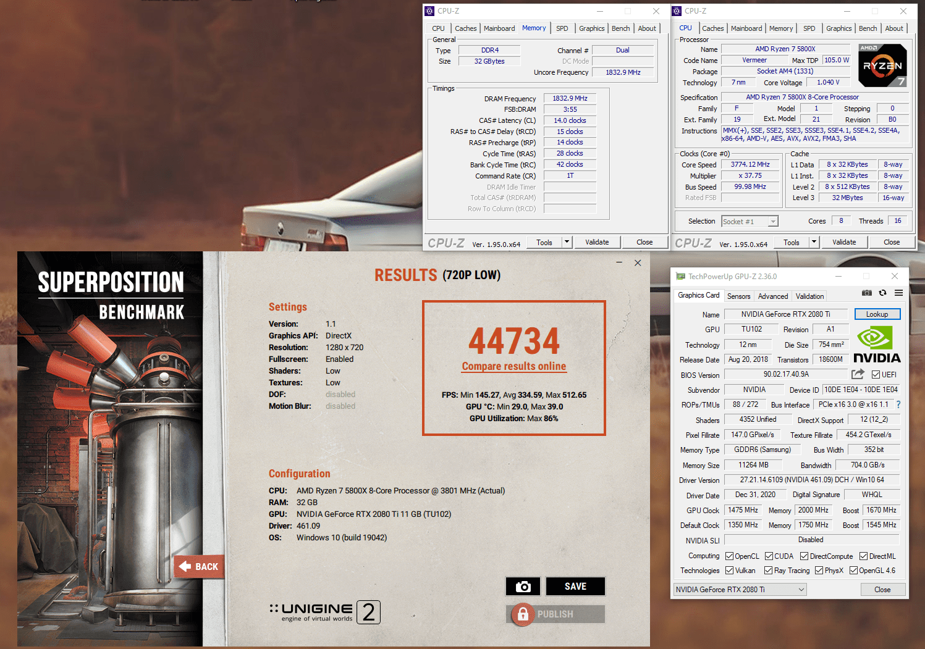This screenshot has width=925, height=649.
Task: Click the GPU Name field in GPU-Z
Action: (786, 314)
